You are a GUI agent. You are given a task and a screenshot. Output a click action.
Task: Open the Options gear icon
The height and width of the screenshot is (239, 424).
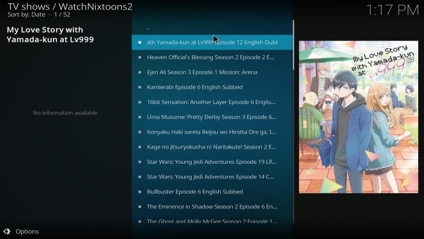pos(7,231)
